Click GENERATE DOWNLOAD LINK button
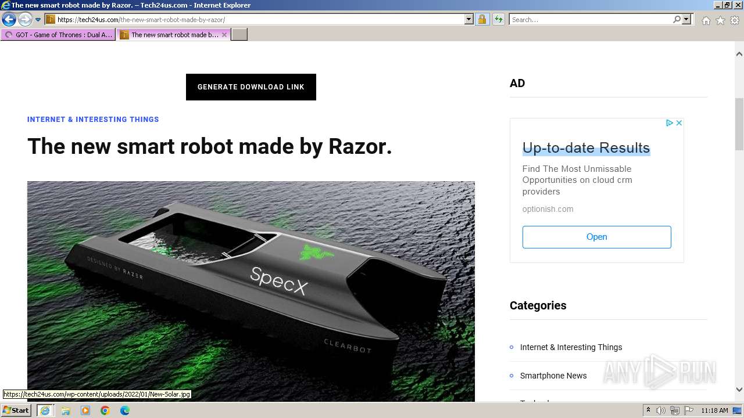Screen dimensions: 744x418 [251, 87]
